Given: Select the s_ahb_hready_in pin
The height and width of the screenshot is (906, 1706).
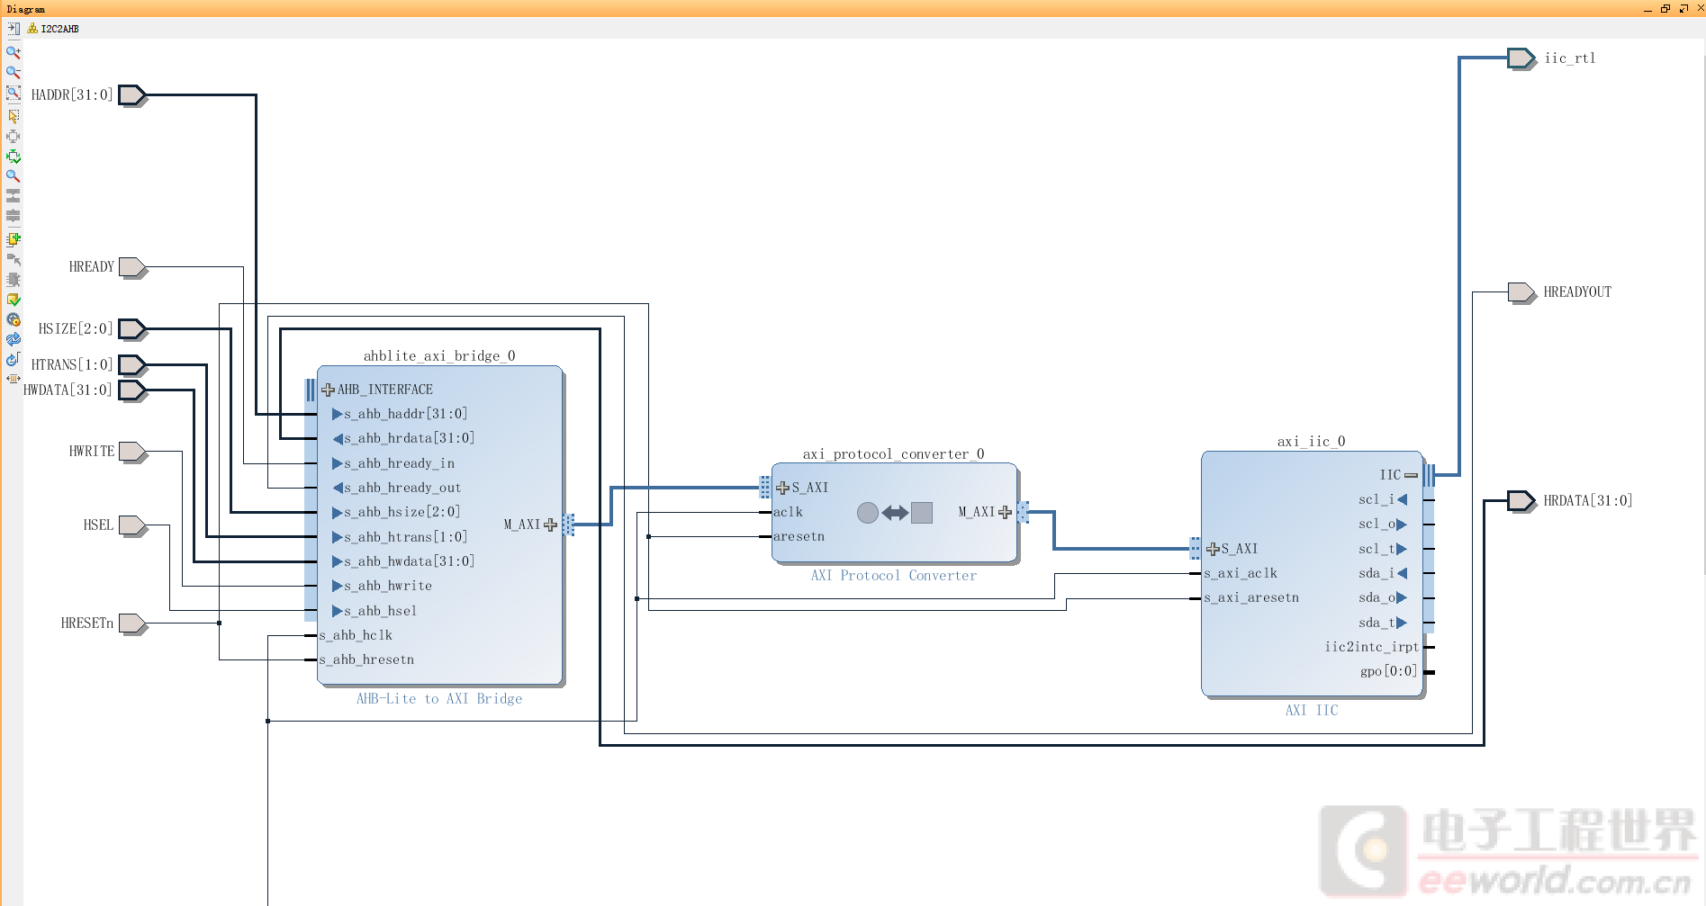Looking at the screenshot, I should coord(393,463).
